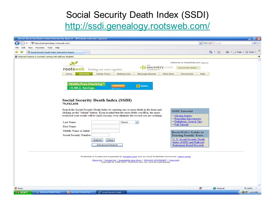Click the Advanced Search button
The height and width of the screenshot is (206, 275).
107,145
